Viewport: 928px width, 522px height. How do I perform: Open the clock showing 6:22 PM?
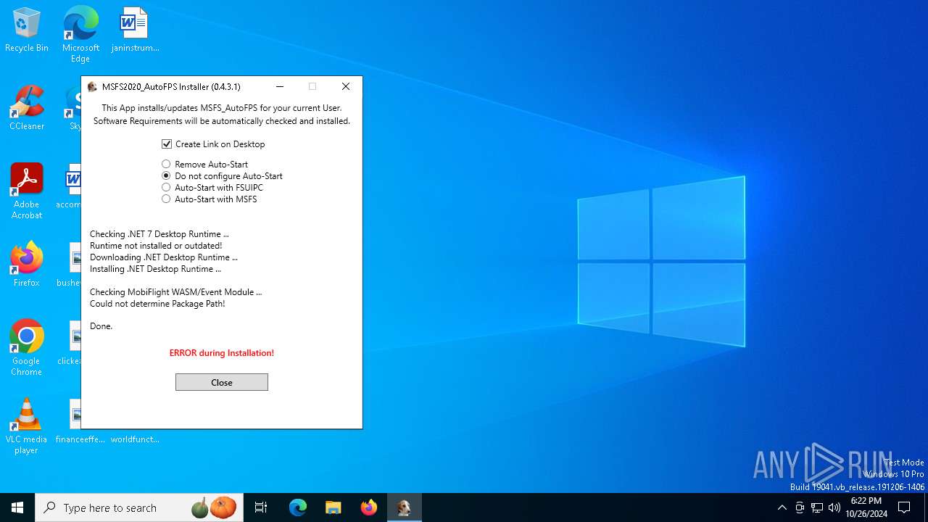(866, 507)
